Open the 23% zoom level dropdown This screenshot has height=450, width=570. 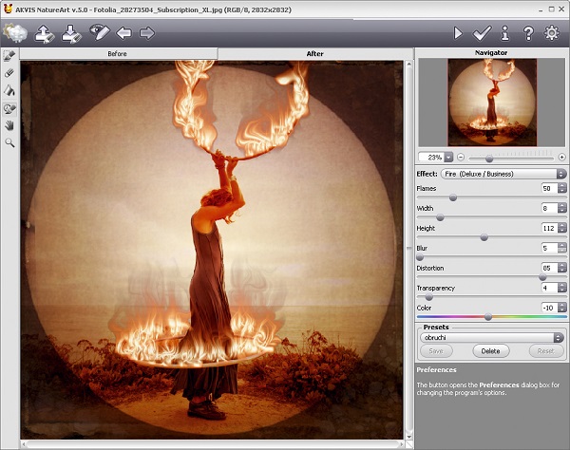click(x=448, y=158)
